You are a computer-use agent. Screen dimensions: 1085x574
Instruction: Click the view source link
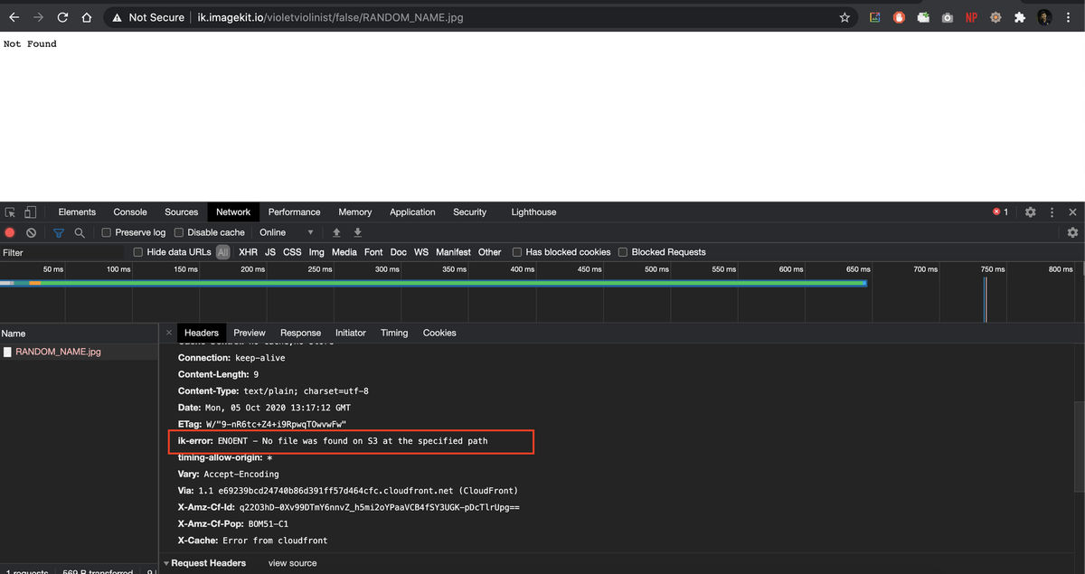[292, 563]
